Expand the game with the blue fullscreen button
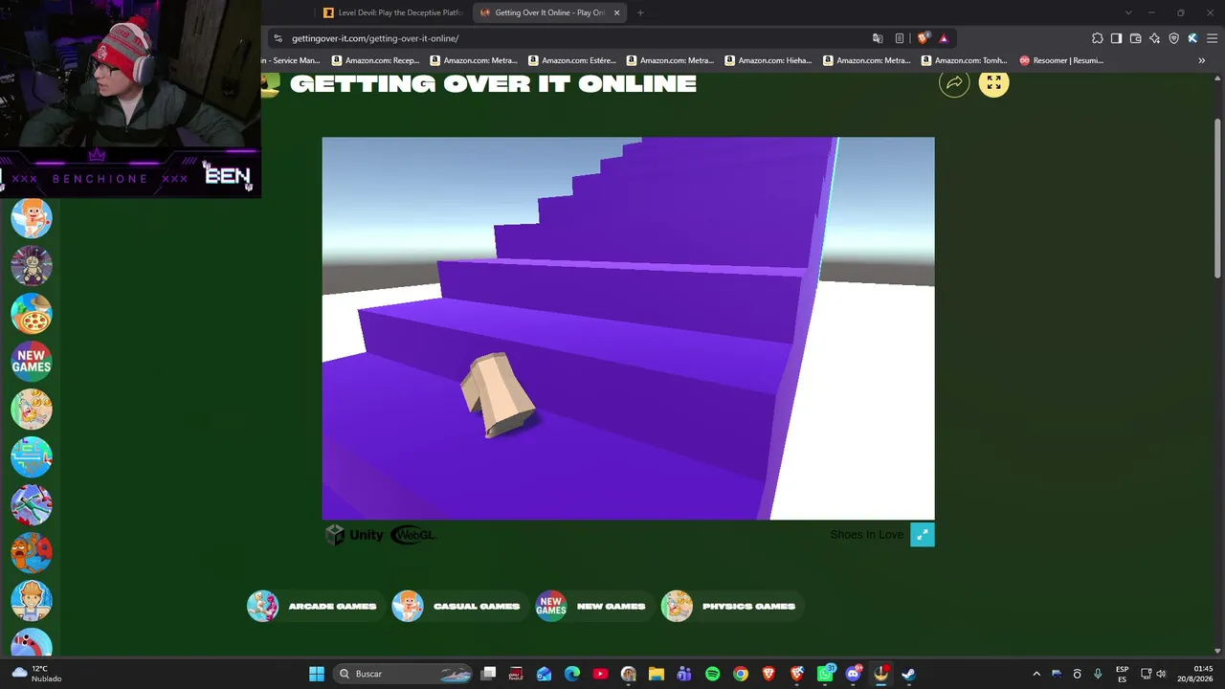This screenshot has height=689, width=1225. click(922, 535)
